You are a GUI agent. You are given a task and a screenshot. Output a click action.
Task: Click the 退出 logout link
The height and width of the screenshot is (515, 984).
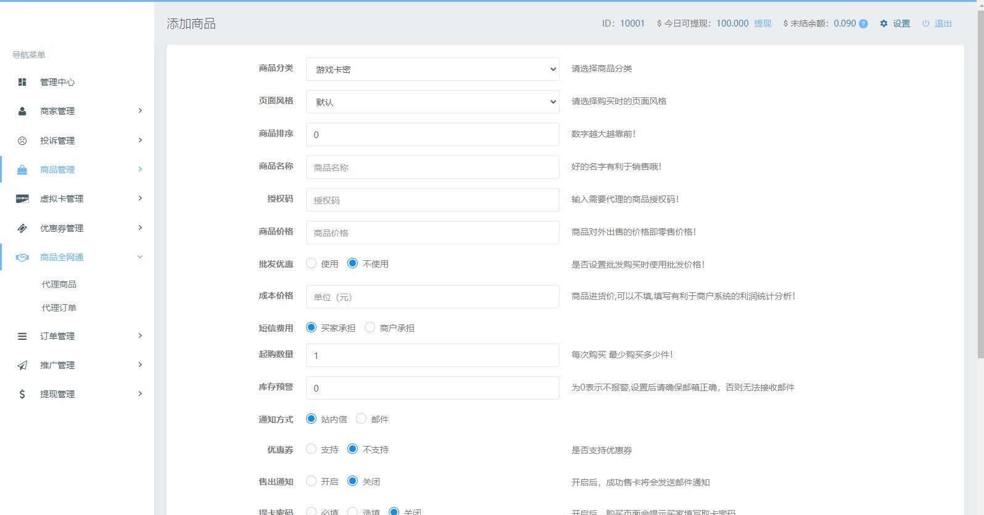pos(943,23)
